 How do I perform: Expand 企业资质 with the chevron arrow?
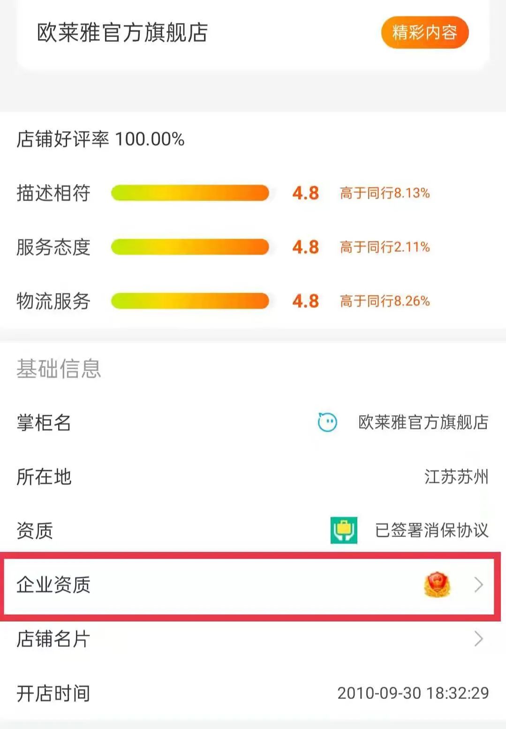click(478, 585)
